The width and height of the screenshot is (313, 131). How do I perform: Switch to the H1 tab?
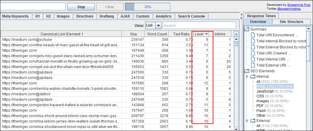(37, 16)
